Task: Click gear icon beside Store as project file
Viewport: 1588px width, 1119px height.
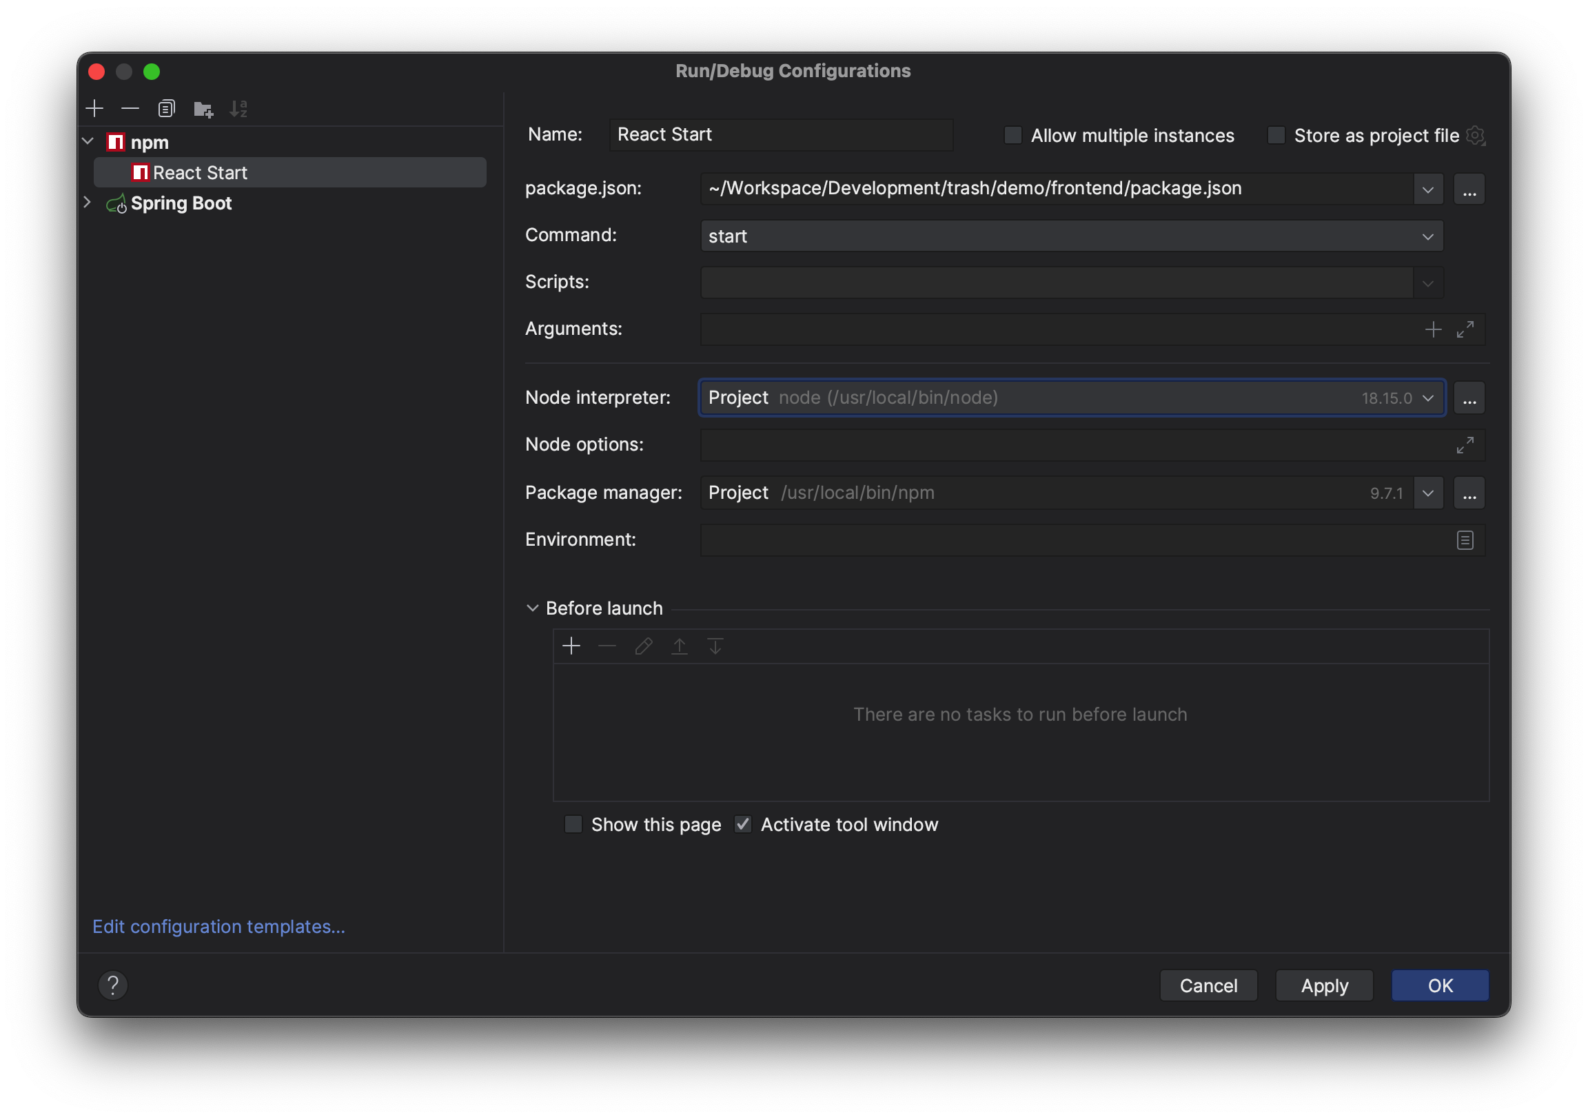Action: 1474,135
